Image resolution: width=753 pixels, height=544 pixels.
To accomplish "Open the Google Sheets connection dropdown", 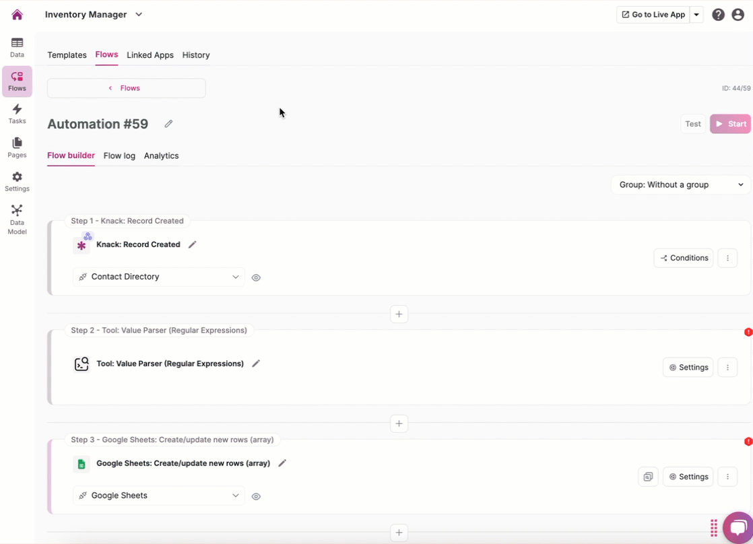I will [x=159, y=496].
